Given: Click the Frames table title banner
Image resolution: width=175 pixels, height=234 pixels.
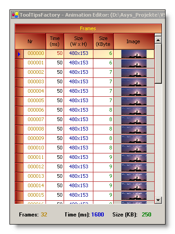Looking at the screenshot, I should click(88, 28).
